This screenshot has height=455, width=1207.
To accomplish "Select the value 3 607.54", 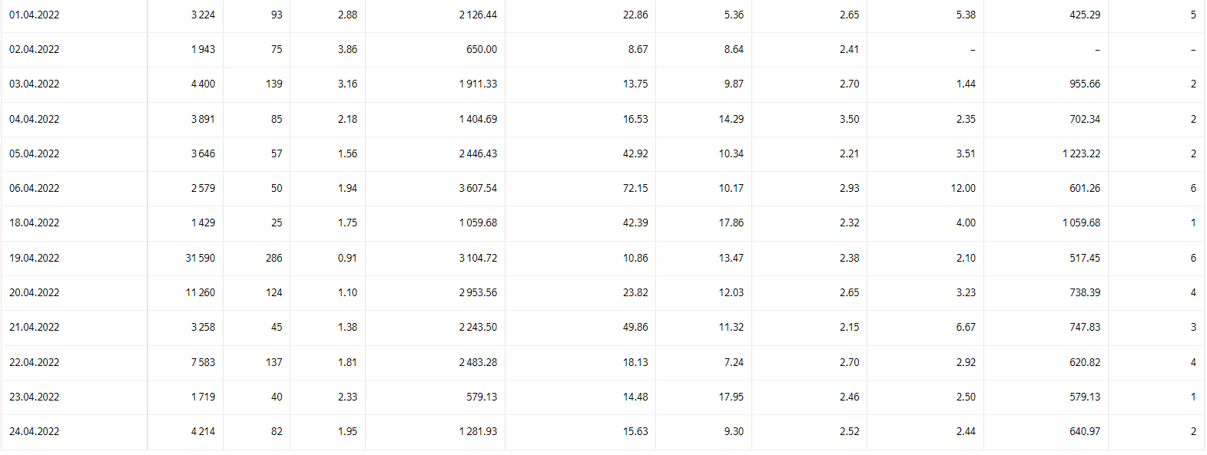I will [x=478, y=188].
